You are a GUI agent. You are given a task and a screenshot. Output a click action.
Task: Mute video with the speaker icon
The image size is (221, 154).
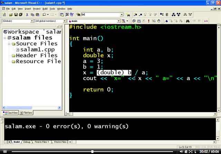tap(181, 152)
